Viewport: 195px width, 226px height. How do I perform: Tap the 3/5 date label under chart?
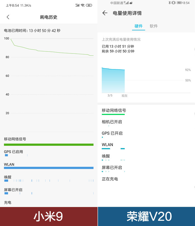110,95
